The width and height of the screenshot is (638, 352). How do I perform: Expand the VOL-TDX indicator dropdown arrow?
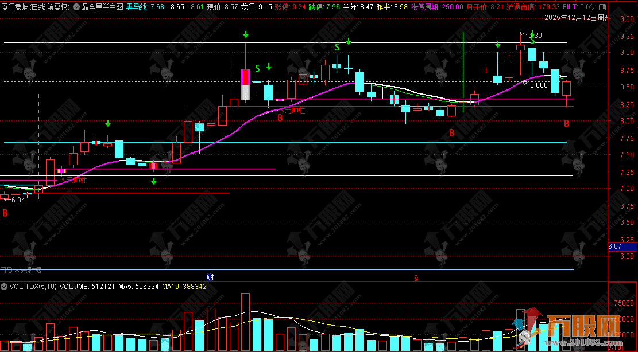tap(4, 285)
